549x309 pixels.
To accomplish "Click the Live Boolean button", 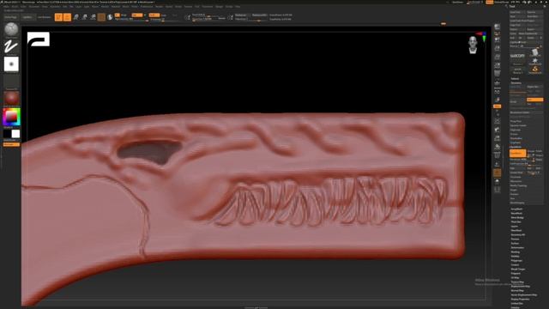I will pyautogui.click(x=44, y=17).
